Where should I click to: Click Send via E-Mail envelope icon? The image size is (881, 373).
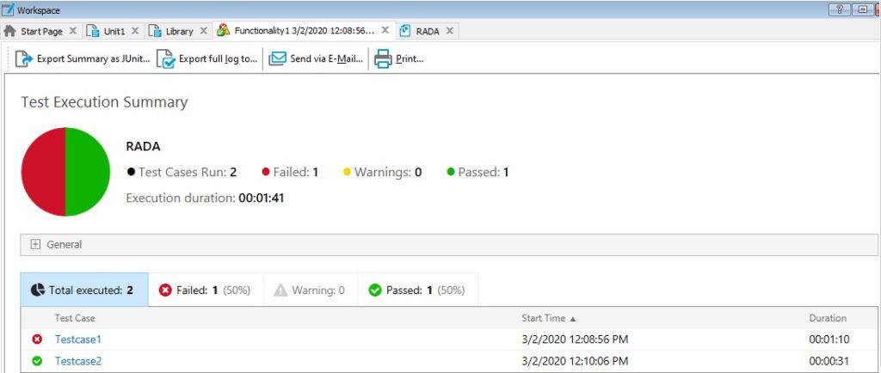(x=277, y=59)
